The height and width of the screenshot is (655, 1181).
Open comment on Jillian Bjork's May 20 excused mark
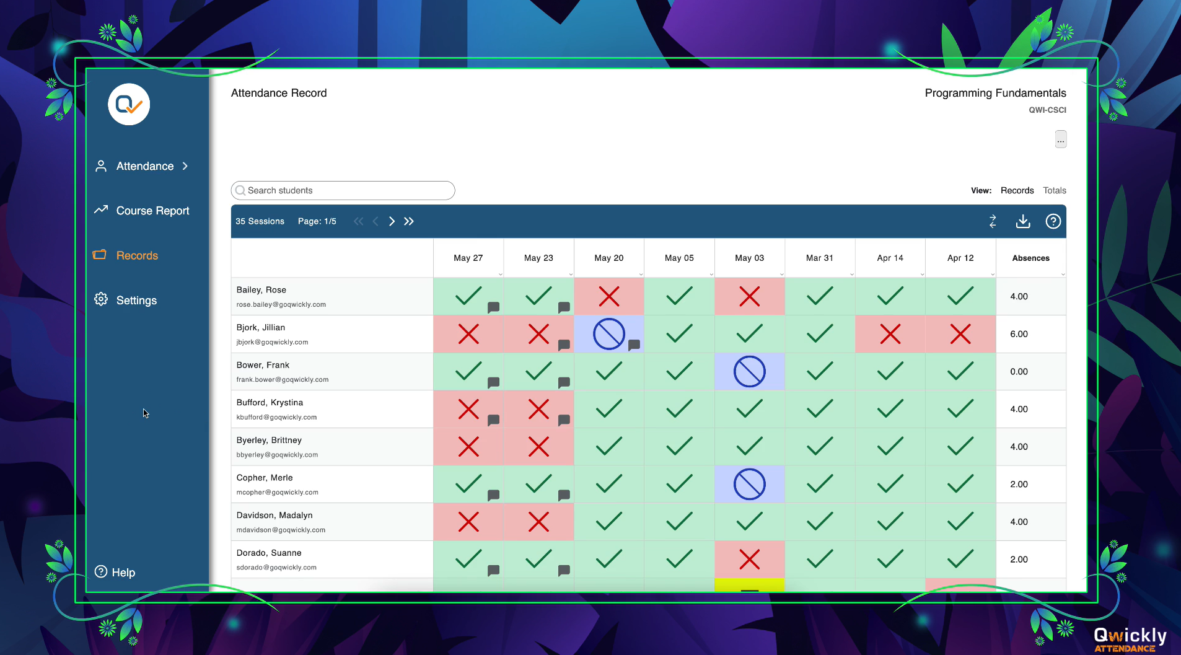coord(634,345)
